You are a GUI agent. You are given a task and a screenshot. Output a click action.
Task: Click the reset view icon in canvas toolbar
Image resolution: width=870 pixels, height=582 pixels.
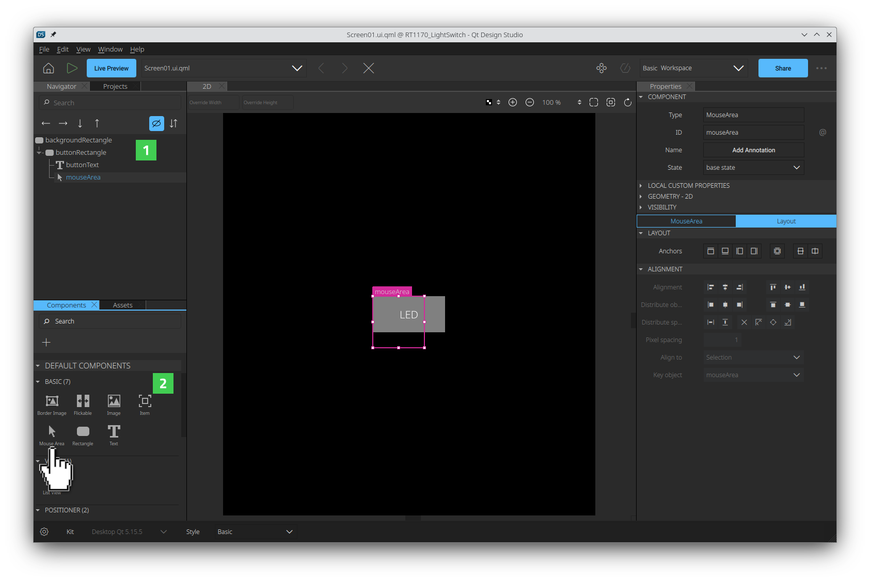[628, 102]
